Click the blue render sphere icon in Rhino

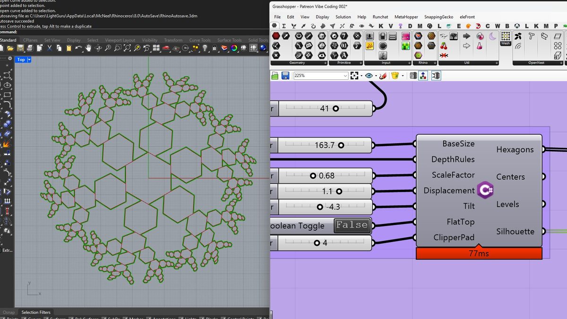[263, 48]
